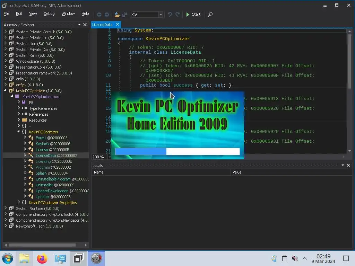355x266 pixels.
Task: Select the Form1 class icon
Action: pos(31,138)
